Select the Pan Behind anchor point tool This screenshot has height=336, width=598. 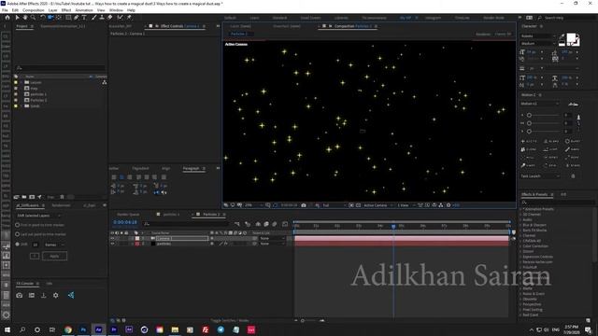59,18
